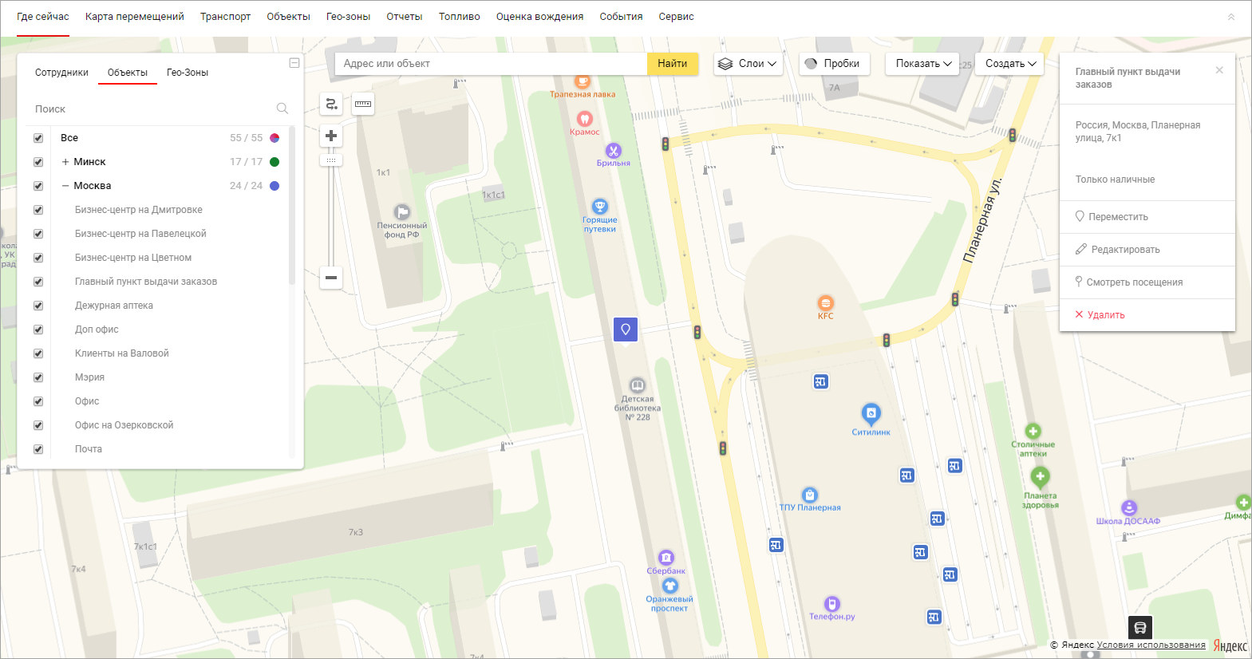The width and height of the screenshot is (1252, 659).
Task: Uncheck the Минск group checkbox
Action: pos(38,162)
